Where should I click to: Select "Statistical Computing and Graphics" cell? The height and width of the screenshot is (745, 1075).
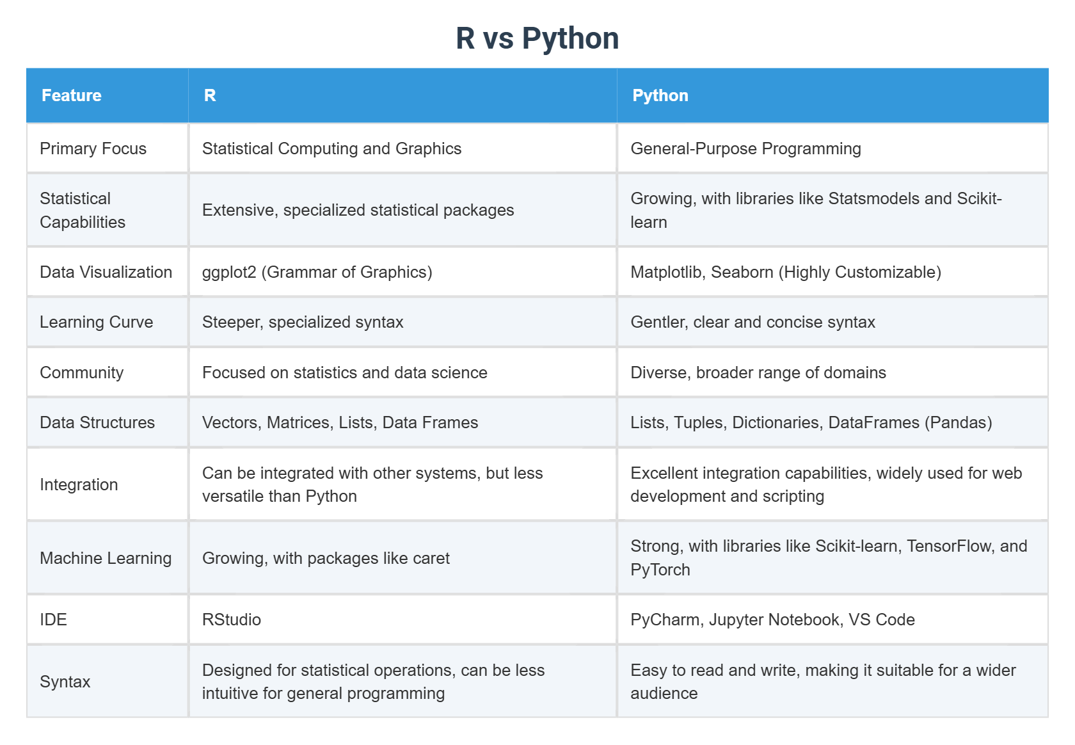point(403,148)
